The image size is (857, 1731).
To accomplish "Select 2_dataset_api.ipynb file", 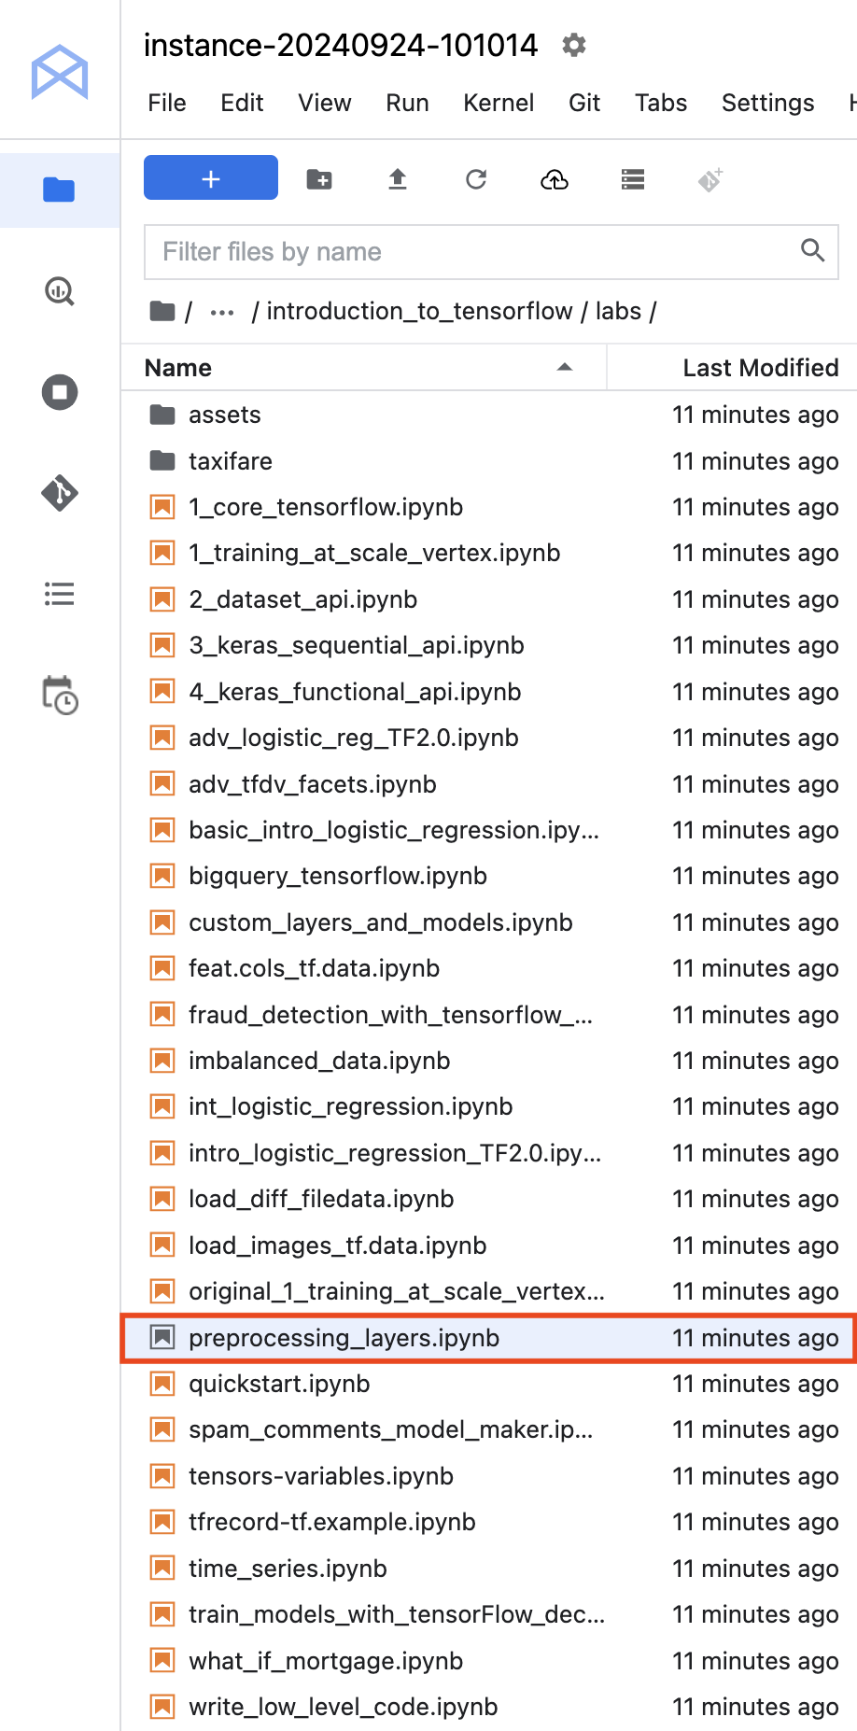I will click(x=489, y=599).
